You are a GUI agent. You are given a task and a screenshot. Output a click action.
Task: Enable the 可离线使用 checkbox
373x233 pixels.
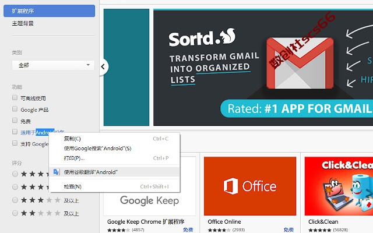pos(15,98)
